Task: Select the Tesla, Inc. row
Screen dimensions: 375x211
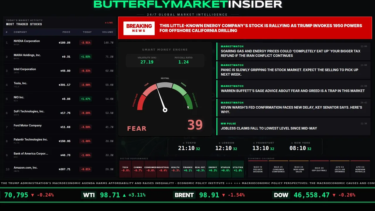Action: pyautogui.click(x=60, y=85)
